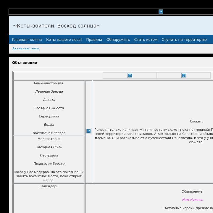Image resolution: width=213 pixels, height=213 pixels.
Task: Click the Календарь label
Action: pos(49,186)
